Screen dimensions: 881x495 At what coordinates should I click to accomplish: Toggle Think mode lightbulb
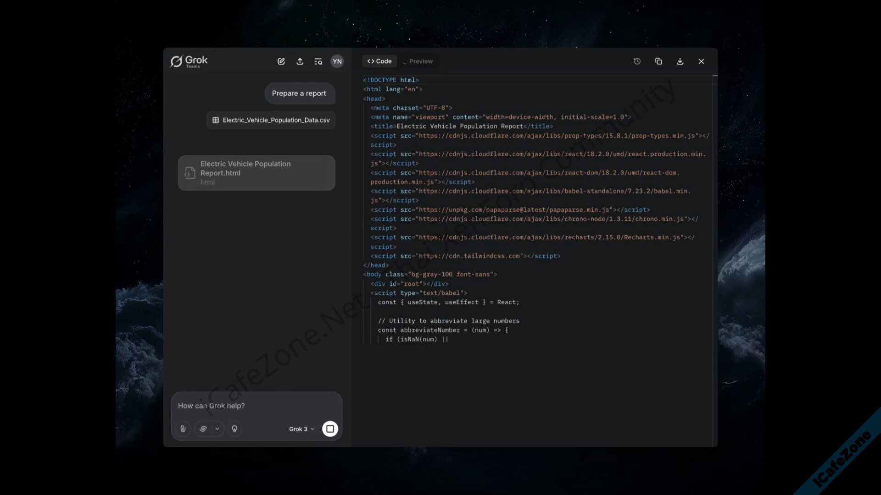[x=234, y=429]
